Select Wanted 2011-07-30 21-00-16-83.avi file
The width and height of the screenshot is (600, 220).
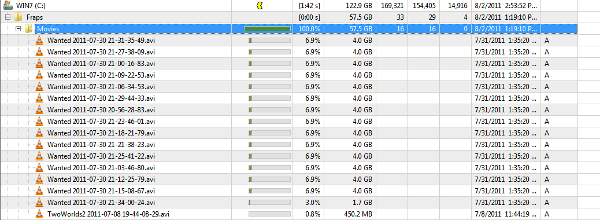pos(101,63)
